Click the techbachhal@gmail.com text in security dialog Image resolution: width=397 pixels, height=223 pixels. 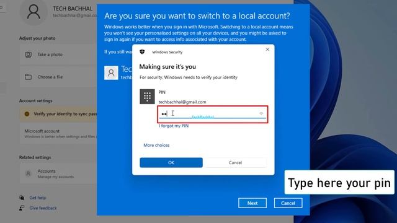[182, 102]
